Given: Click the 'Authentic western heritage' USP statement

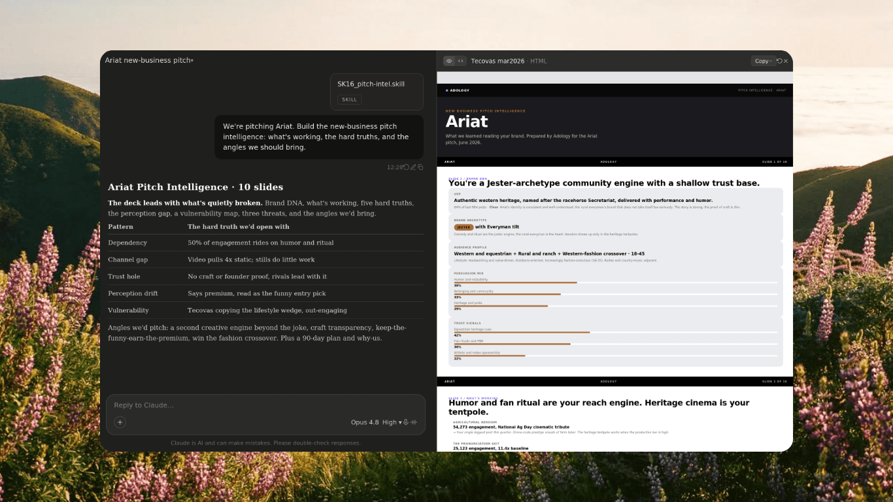Looking at the screenshot, I should (x=583, y=201).
